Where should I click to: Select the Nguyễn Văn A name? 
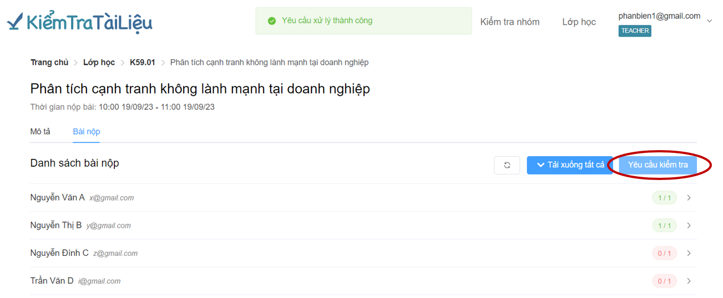[58, 198]
